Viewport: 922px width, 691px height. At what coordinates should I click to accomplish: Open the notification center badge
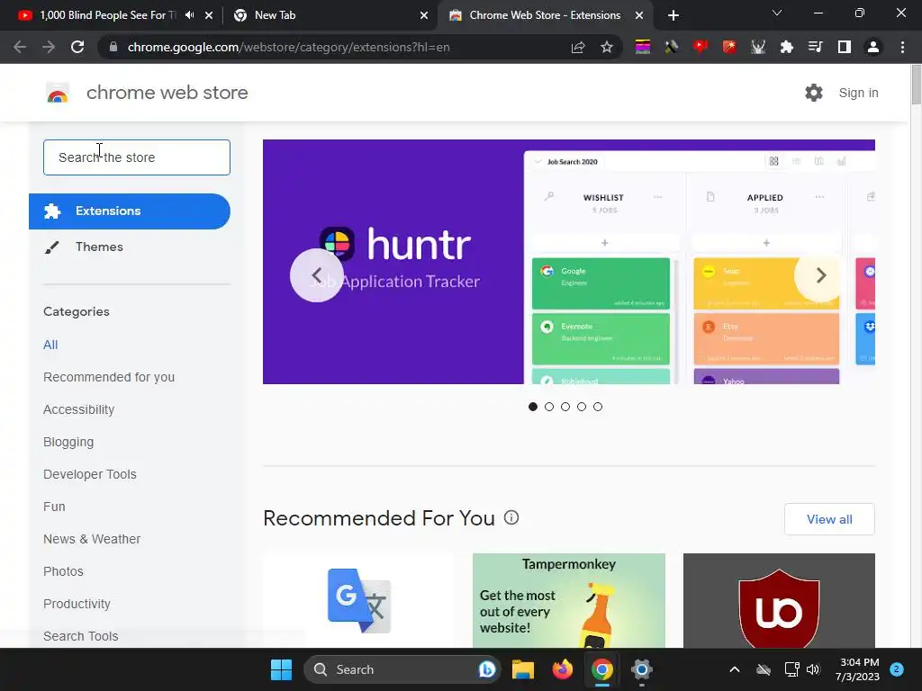click(897, 669)
